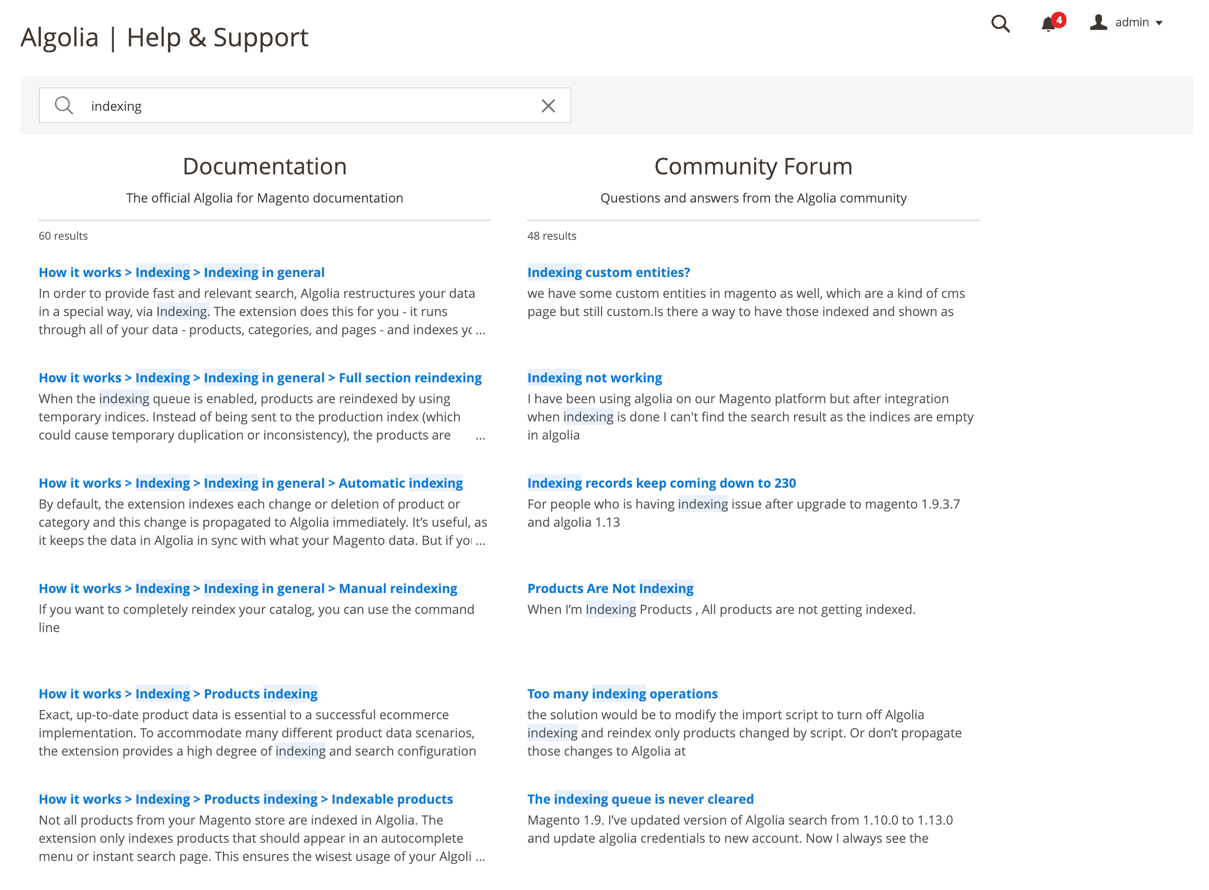Image resolution: width=1209 pixels, height=890 pixels.
Task: Click the magnifying glass search icon top right
Action: pos(1000,24)
